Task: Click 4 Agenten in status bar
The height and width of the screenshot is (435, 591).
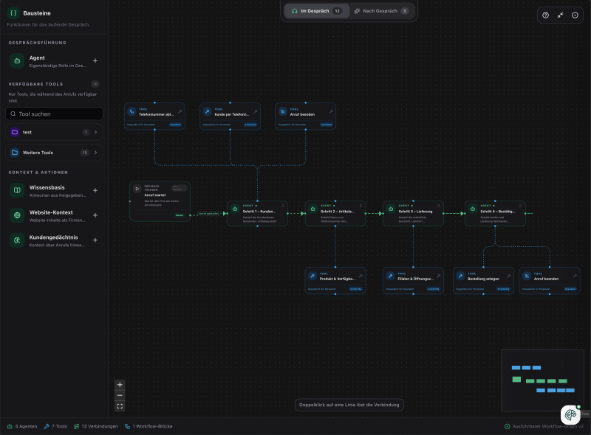Action: pos(22,426)
